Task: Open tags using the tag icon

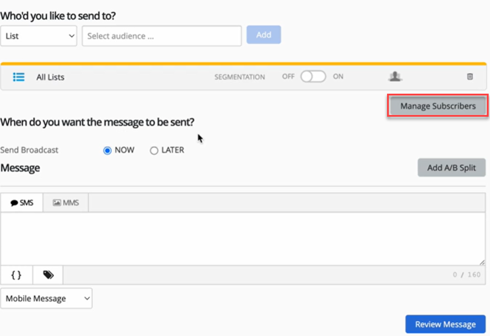Action: (47, 274)
